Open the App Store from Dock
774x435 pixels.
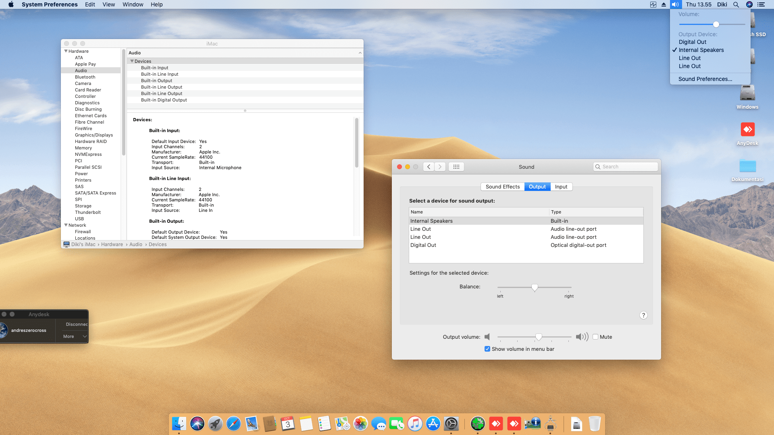433,424
